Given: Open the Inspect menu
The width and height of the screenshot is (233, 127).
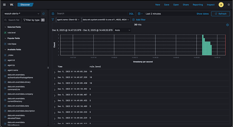Looking at the screenshot, I should point(211,5).
